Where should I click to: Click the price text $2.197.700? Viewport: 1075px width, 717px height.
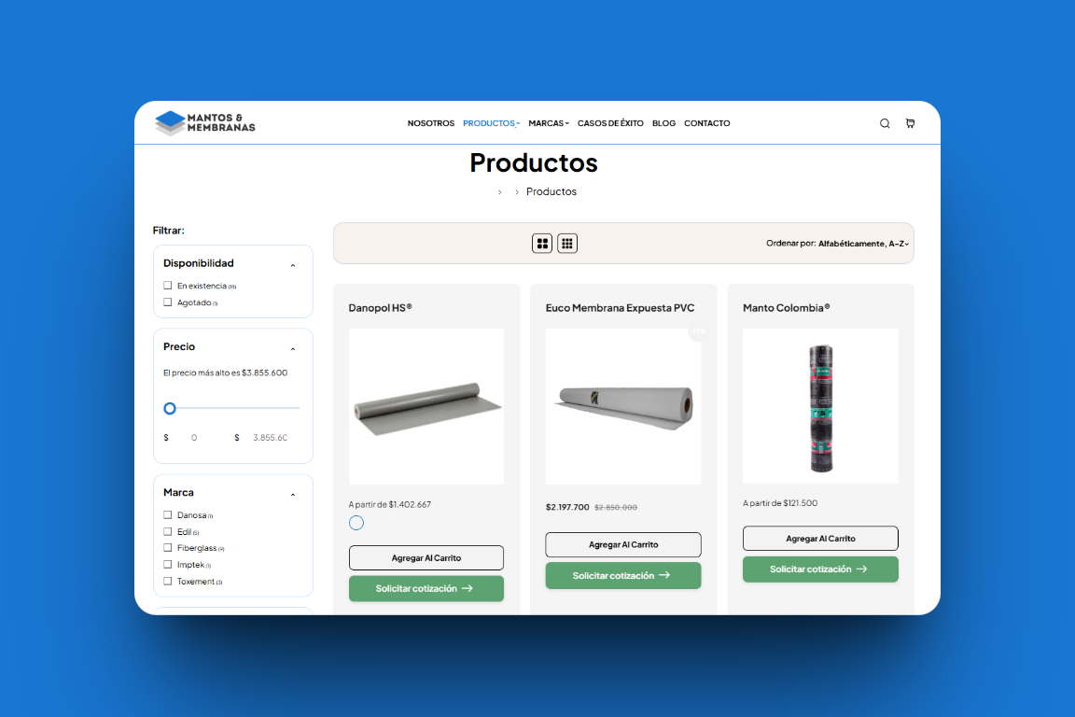[x=567, y=507]
